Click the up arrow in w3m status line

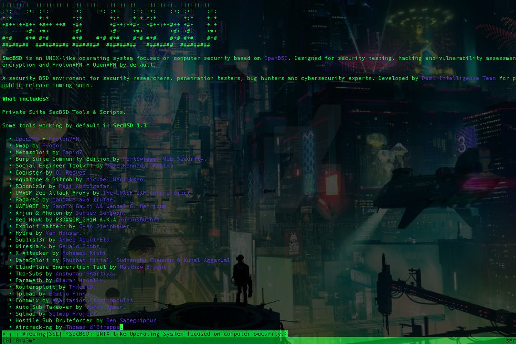coord(11,334)
